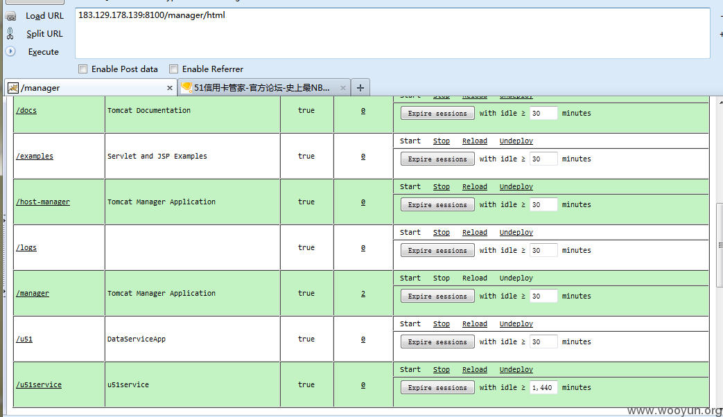Screen dimensions: 723x417
Task: Click the 51信用卡管家 tab favicon
Action: point(186,87)
